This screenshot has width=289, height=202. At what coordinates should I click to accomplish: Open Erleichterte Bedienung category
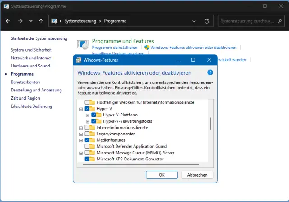pyautogui.click(x=32, y=106)
